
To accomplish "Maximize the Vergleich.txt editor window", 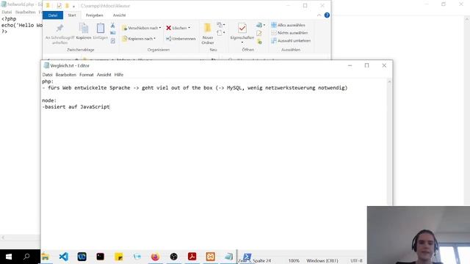I will (366, 65).
